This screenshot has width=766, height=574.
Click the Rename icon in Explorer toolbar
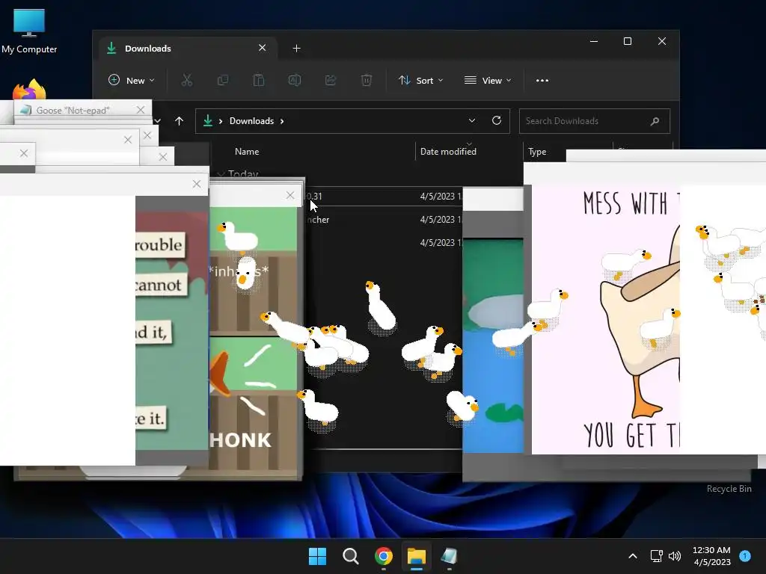pos(295,81)
